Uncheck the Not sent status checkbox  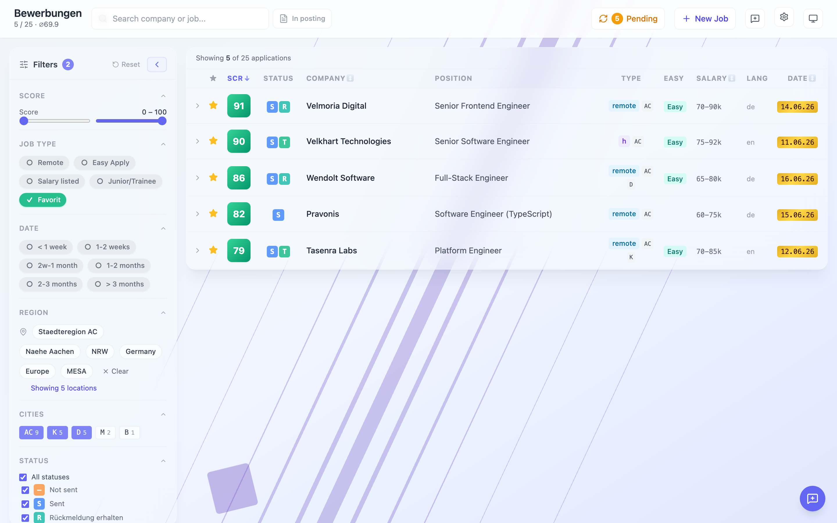pos(25,490)
